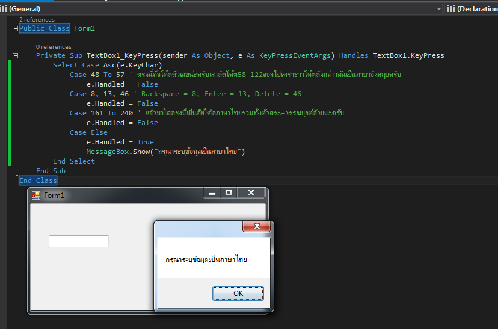This screenshot has height=329, width=498.
Task: Close the message box dialog
Action: [x=257, y=226]
